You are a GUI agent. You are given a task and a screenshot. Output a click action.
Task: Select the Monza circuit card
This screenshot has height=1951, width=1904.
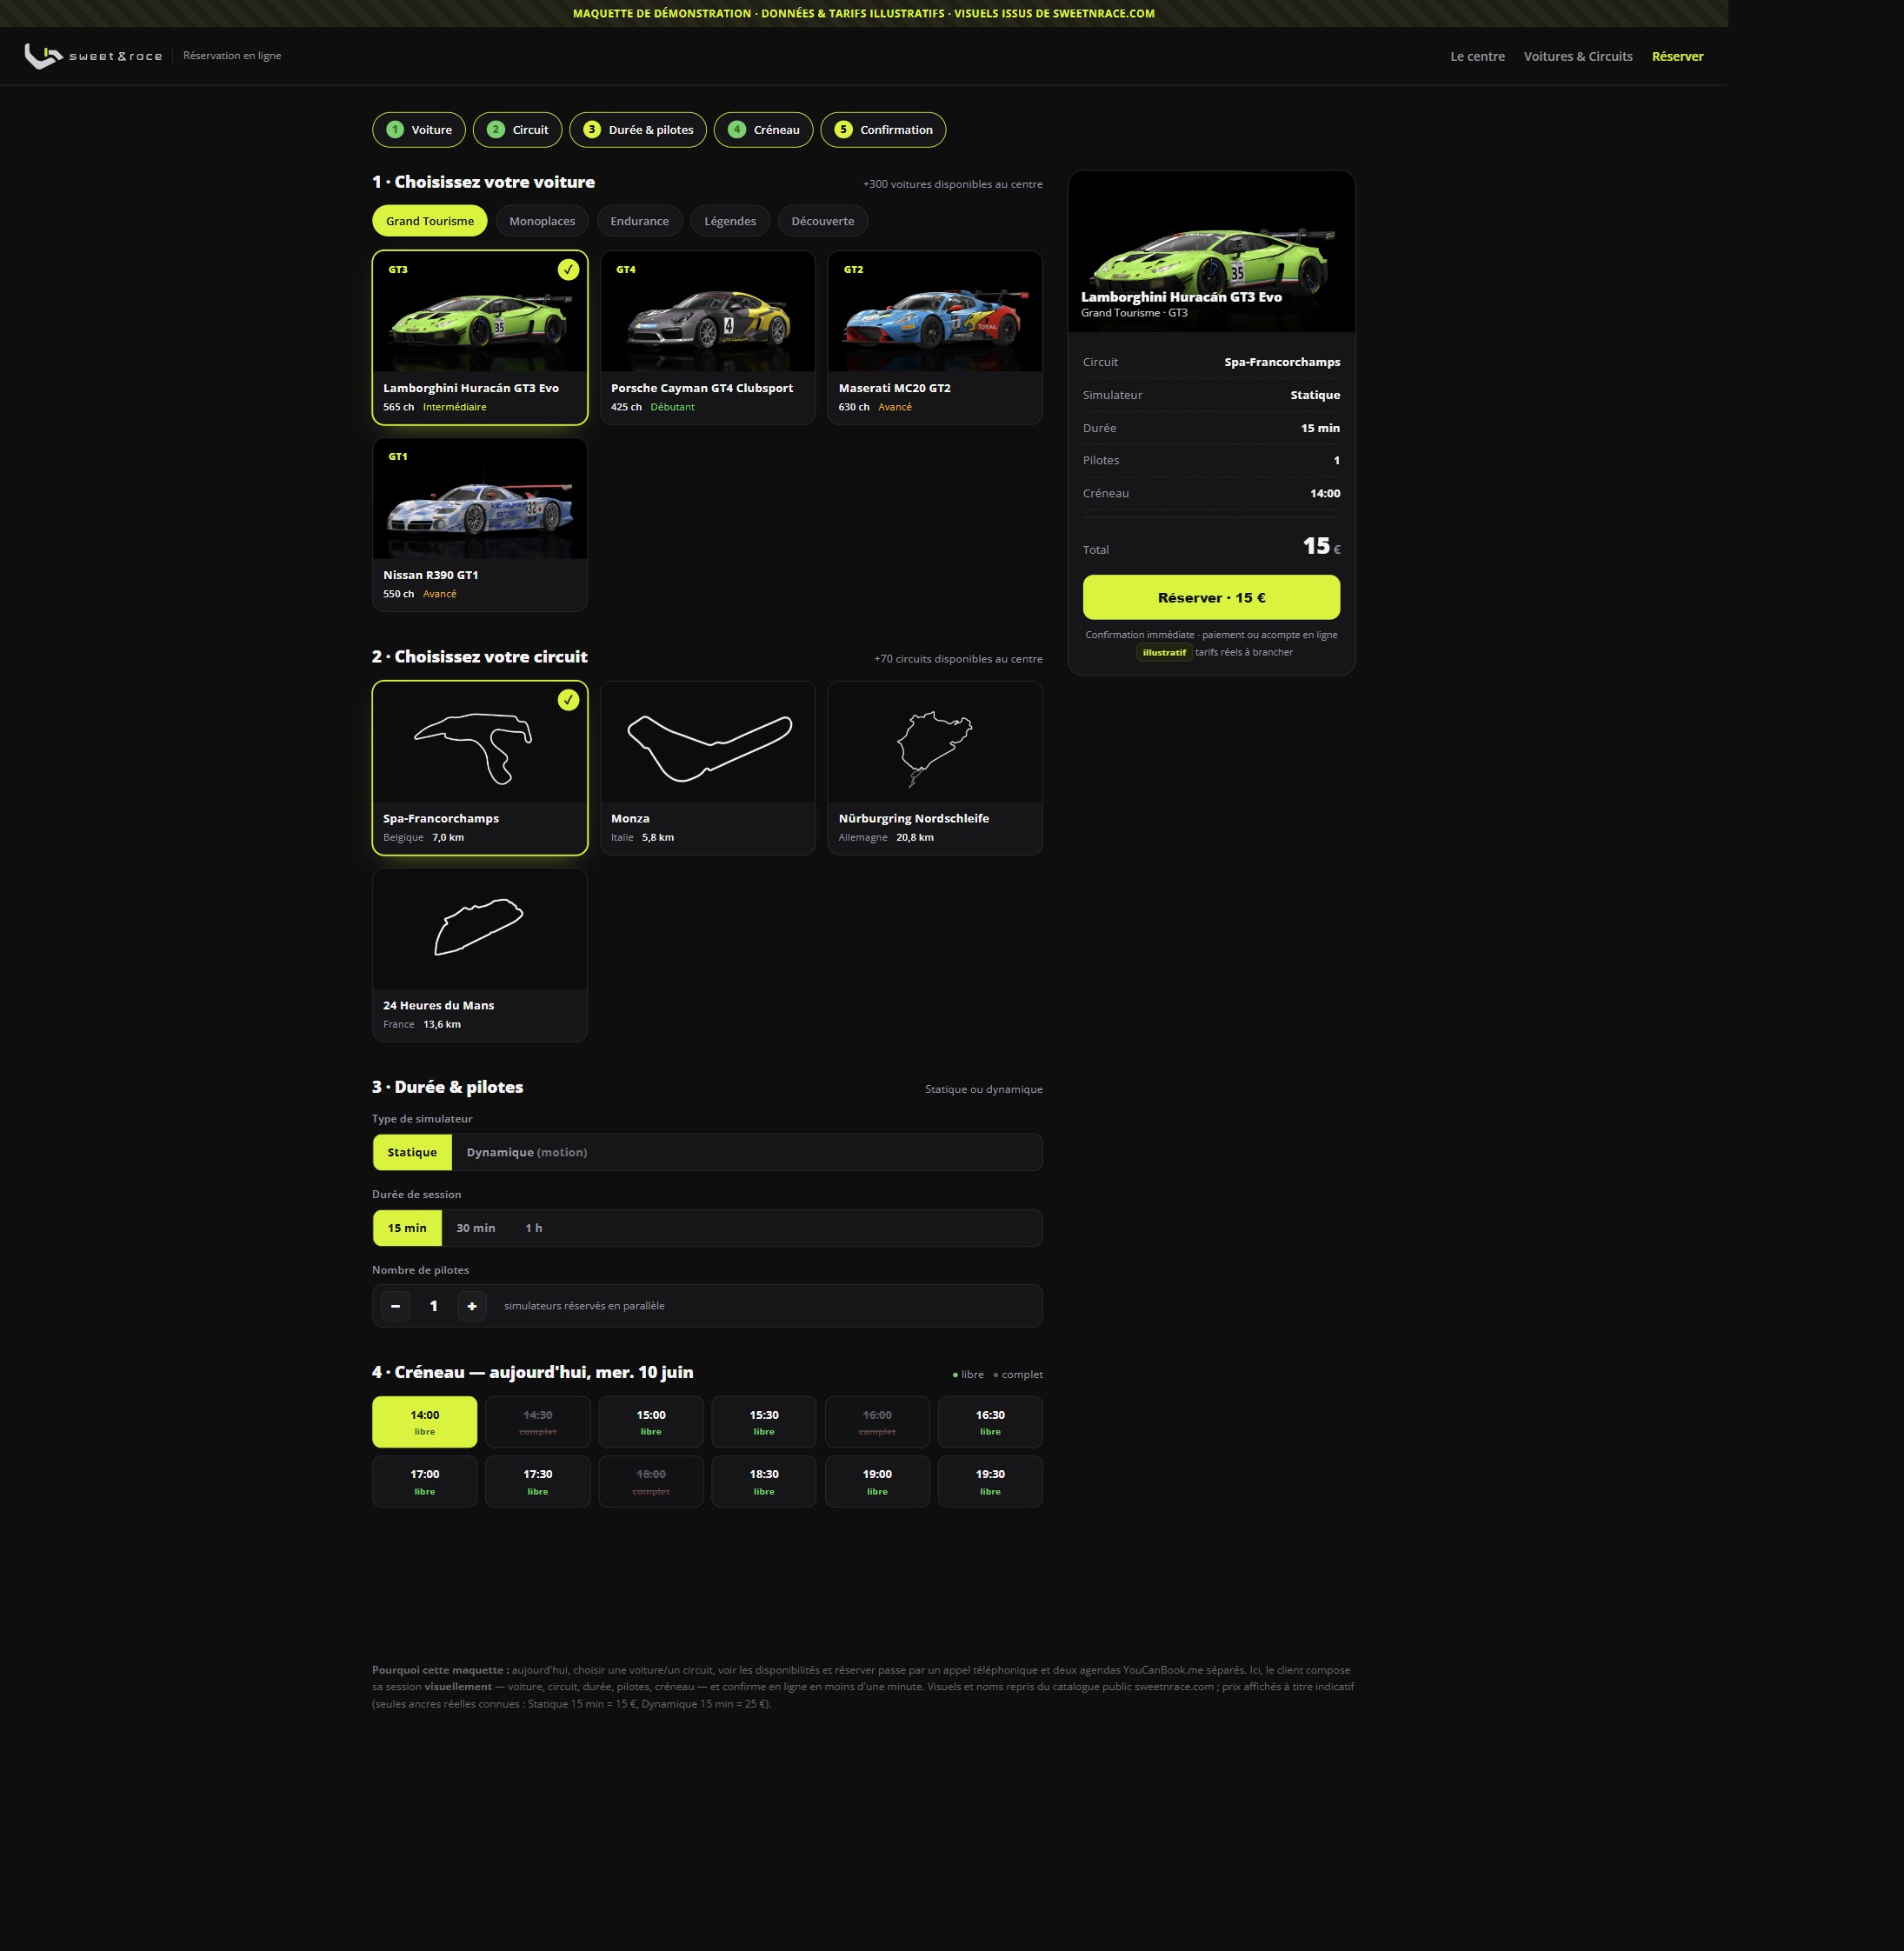pos(708,768)
